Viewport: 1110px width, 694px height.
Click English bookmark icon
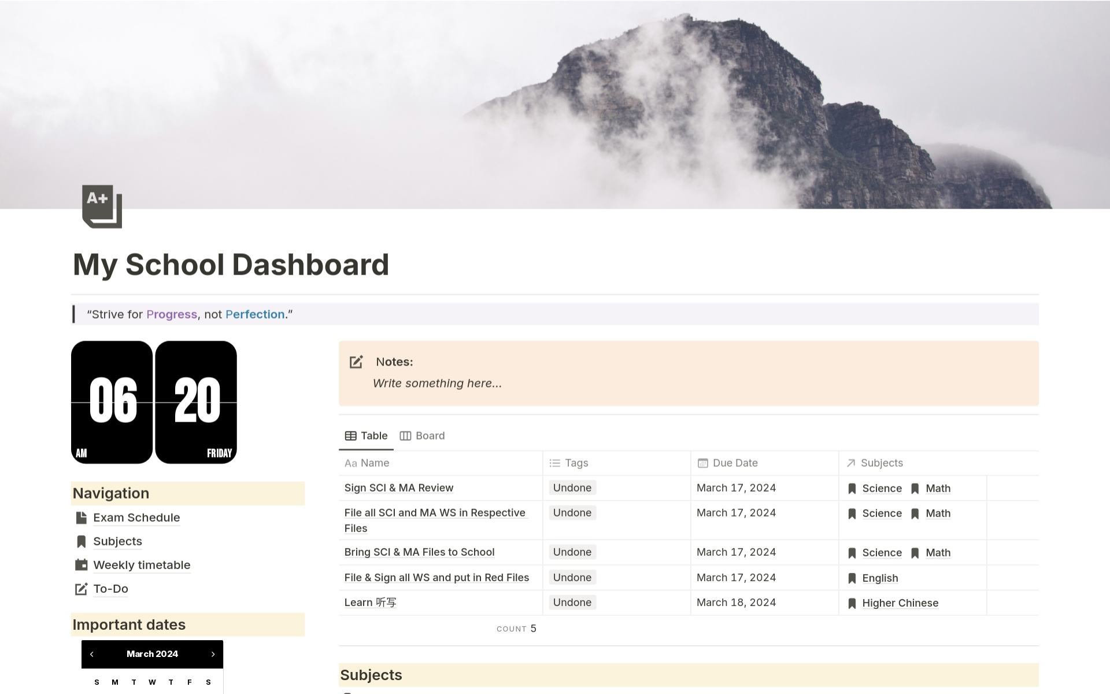[x=852, y=578]
